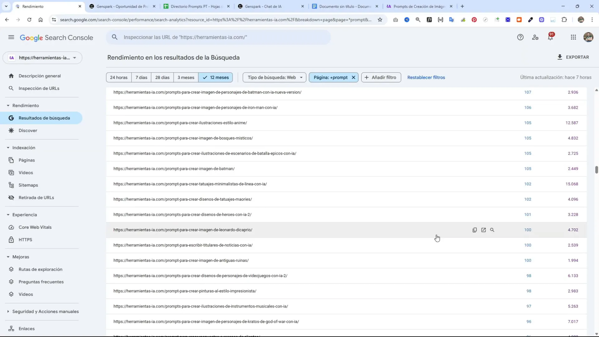The image size is (599, 337).
Task: Click the URL inspection search field
Action: click(x=219, y=37)
